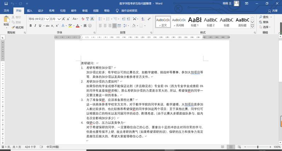Toggle Italic formatting
282x151 pixels.
35,26
